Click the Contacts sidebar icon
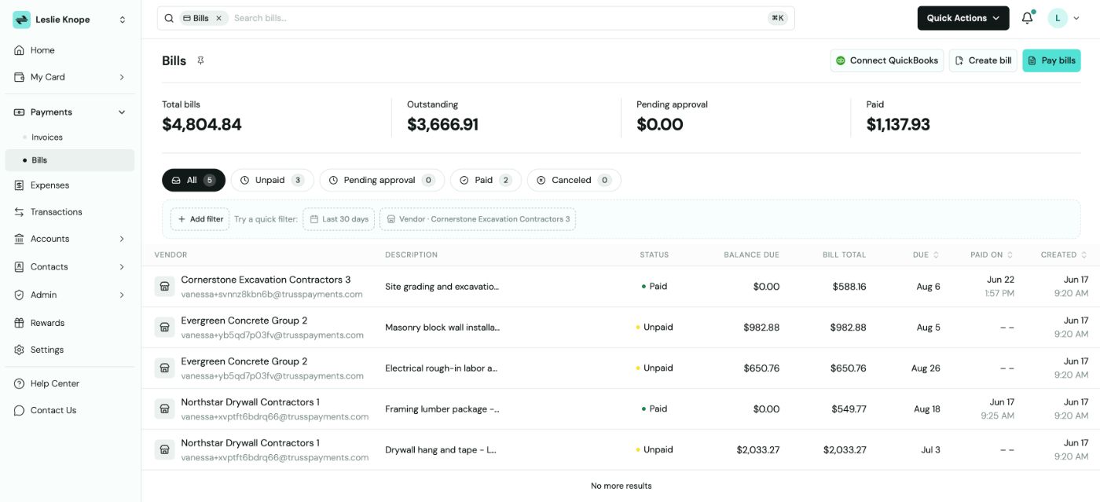The width and height of the screenshot is (1100, 502). 20,267
